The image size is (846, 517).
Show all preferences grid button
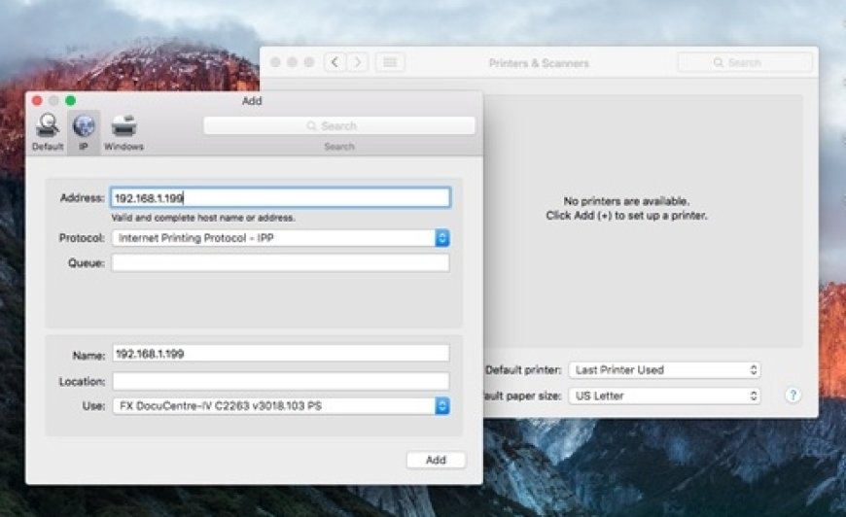coord(390,62)
